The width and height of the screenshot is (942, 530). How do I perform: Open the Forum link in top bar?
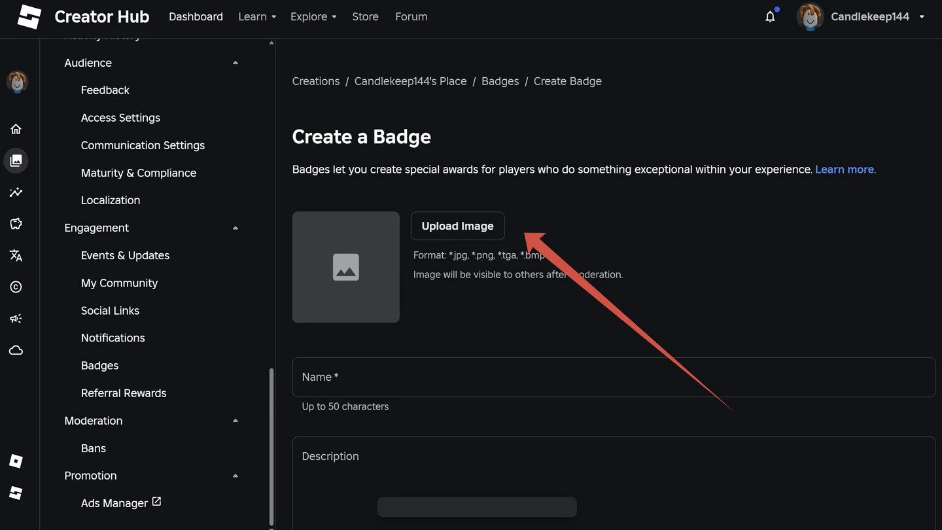coord(411,17)
